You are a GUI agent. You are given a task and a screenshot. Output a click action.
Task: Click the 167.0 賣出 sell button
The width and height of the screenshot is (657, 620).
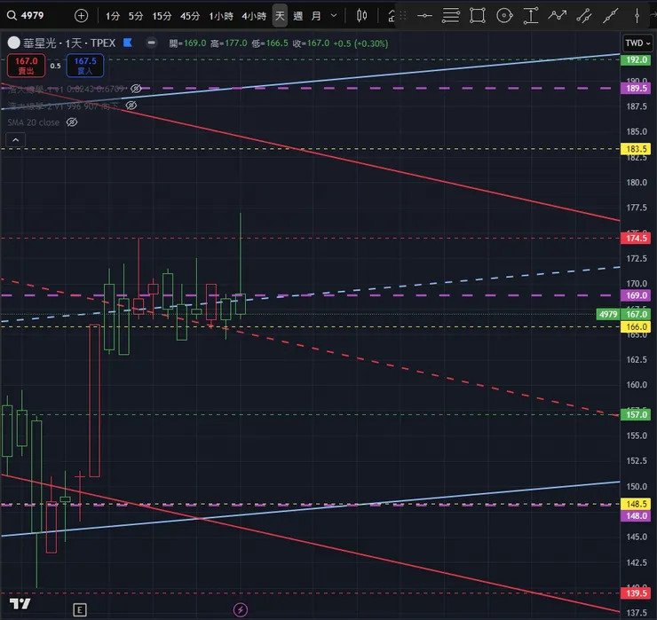[x=26, y=66]
